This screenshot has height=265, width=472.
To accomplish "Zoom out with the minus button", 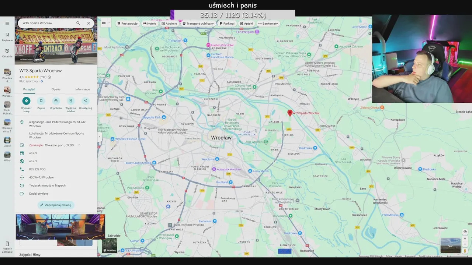I will point(465,244).
